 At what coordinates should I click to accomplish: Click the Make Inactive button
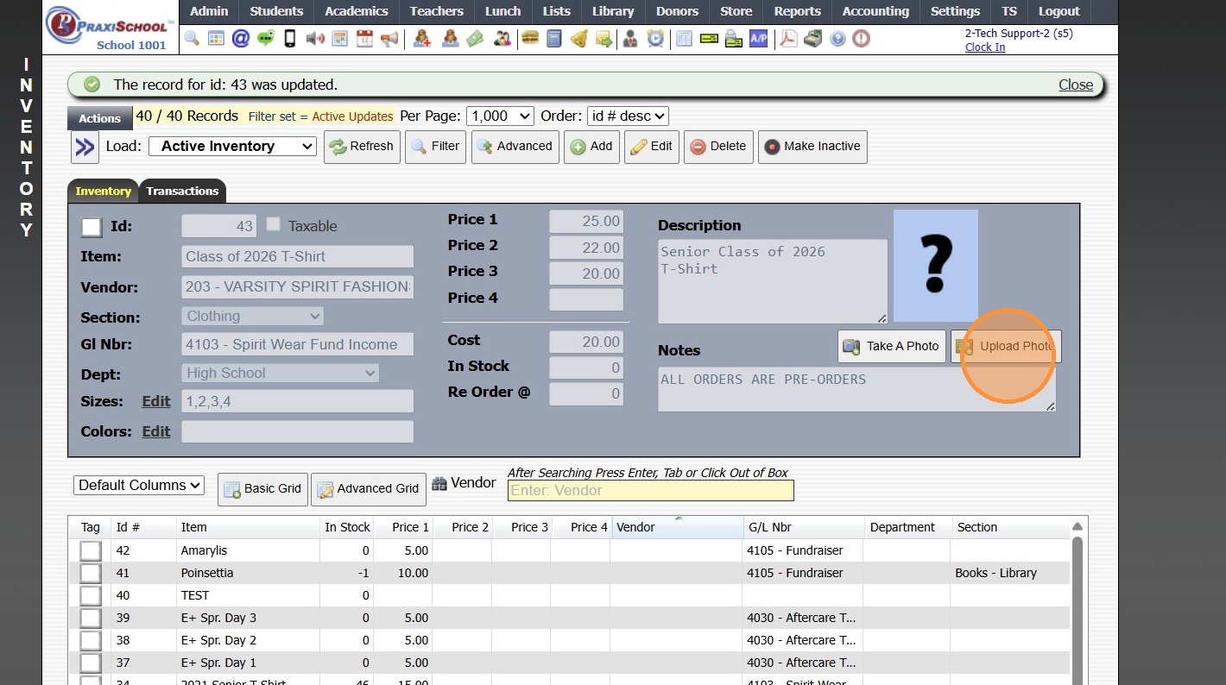click(812, 147)
